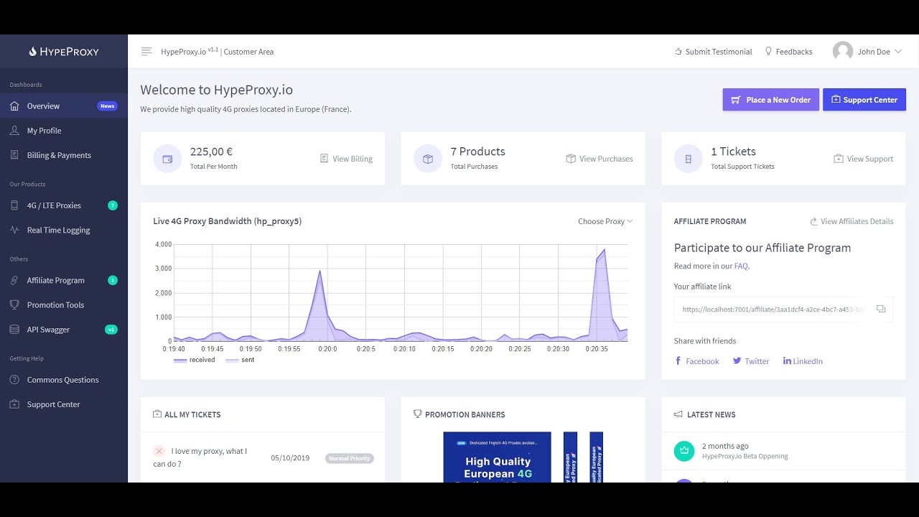Click the megaphone icon in LATEST NEWS heading
This screenshot has width=919, height=517.
(x=678, y=414)
